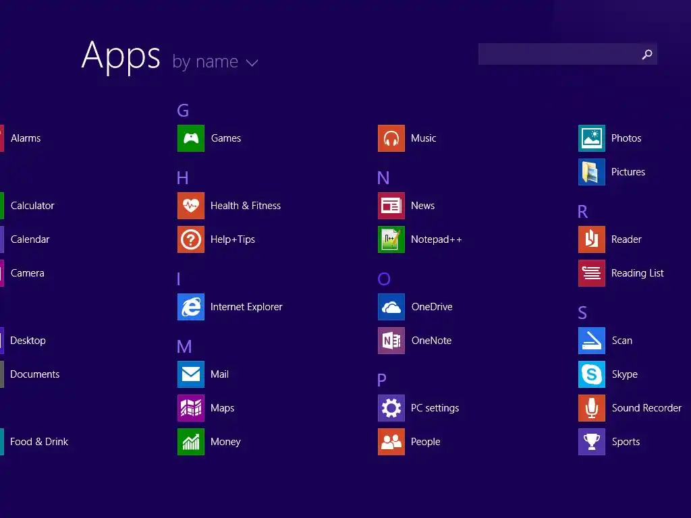Image resolution: width=691 pixels, height=518 pixels.
Task: Open the Mail envelope icon
Action: (191, 374)
